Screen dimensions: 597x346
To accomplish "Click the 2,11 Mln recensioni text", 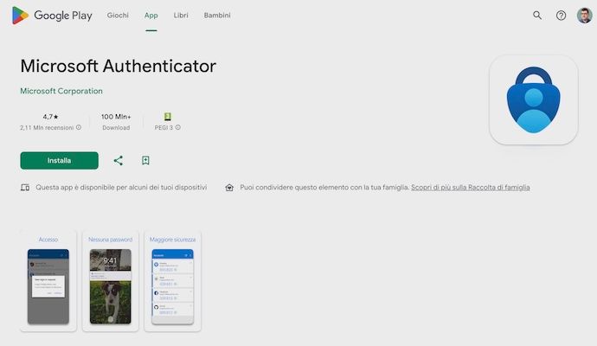I will point(47,127).
